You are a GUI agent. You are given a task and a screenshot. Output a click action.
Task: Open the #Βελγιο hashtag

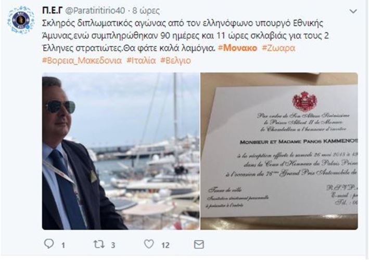click(x=175, y=60)
